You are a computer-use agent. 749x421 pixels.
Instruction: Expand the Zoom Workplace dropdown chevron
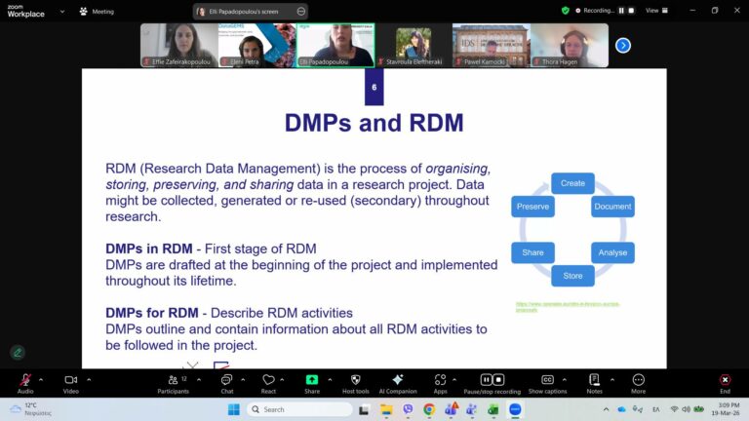tap(63, 12)
